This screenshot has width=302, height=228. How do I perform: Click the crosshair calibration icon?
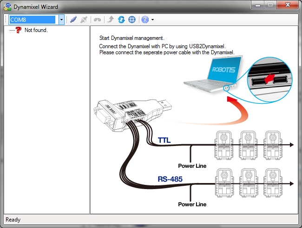point(131,20)
